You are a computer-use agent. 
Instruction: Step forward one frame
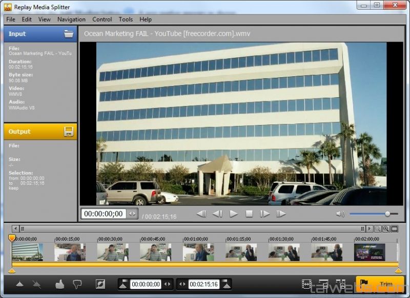(264, 214)
